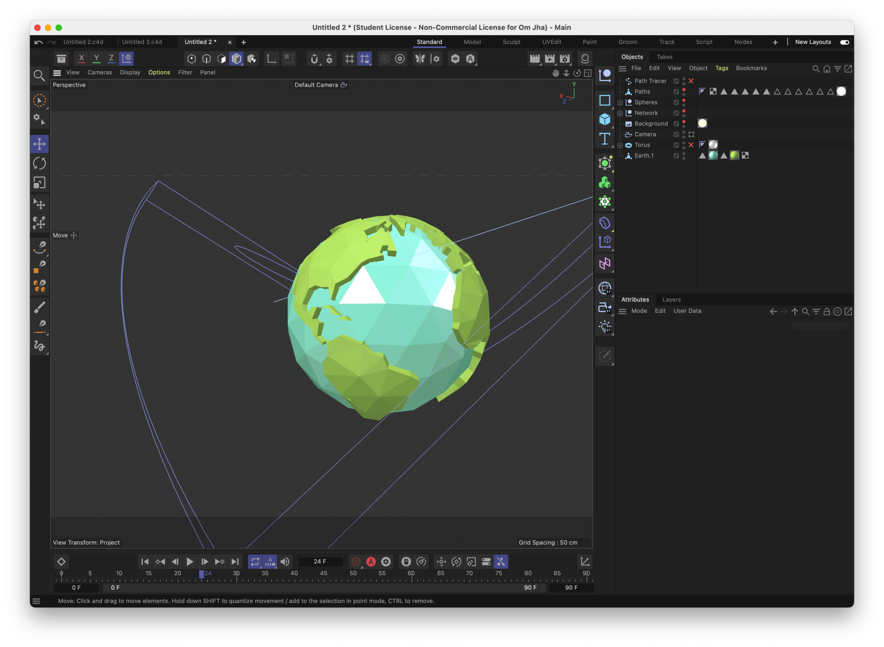Screen dimensions: 884x647
Task: Open the Light object icon
Action: point(605,327)
